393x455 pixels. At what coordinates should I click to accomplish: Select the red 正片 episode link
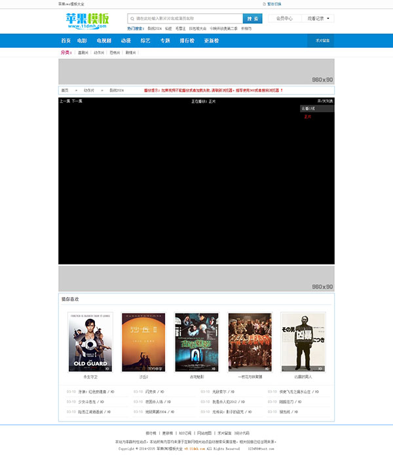(x=307, y=117)
